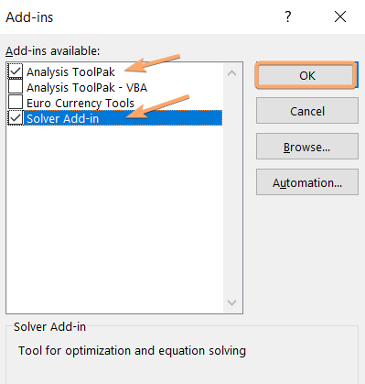Dismiss the dialog with Cancel
Screen dimensions: 365x384
pos(307,111)
